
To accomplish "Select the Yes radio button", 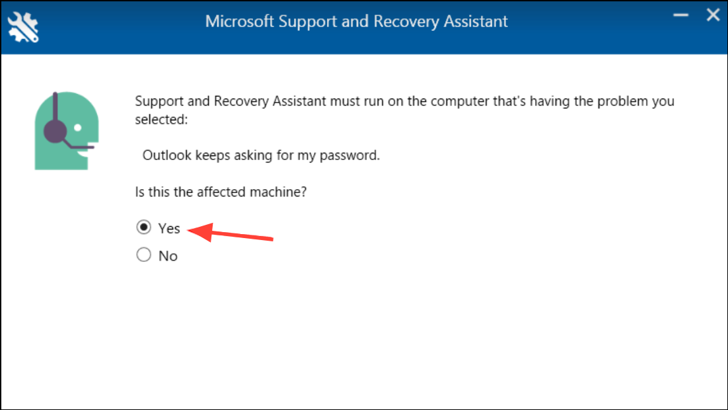I will pos(144,227).
